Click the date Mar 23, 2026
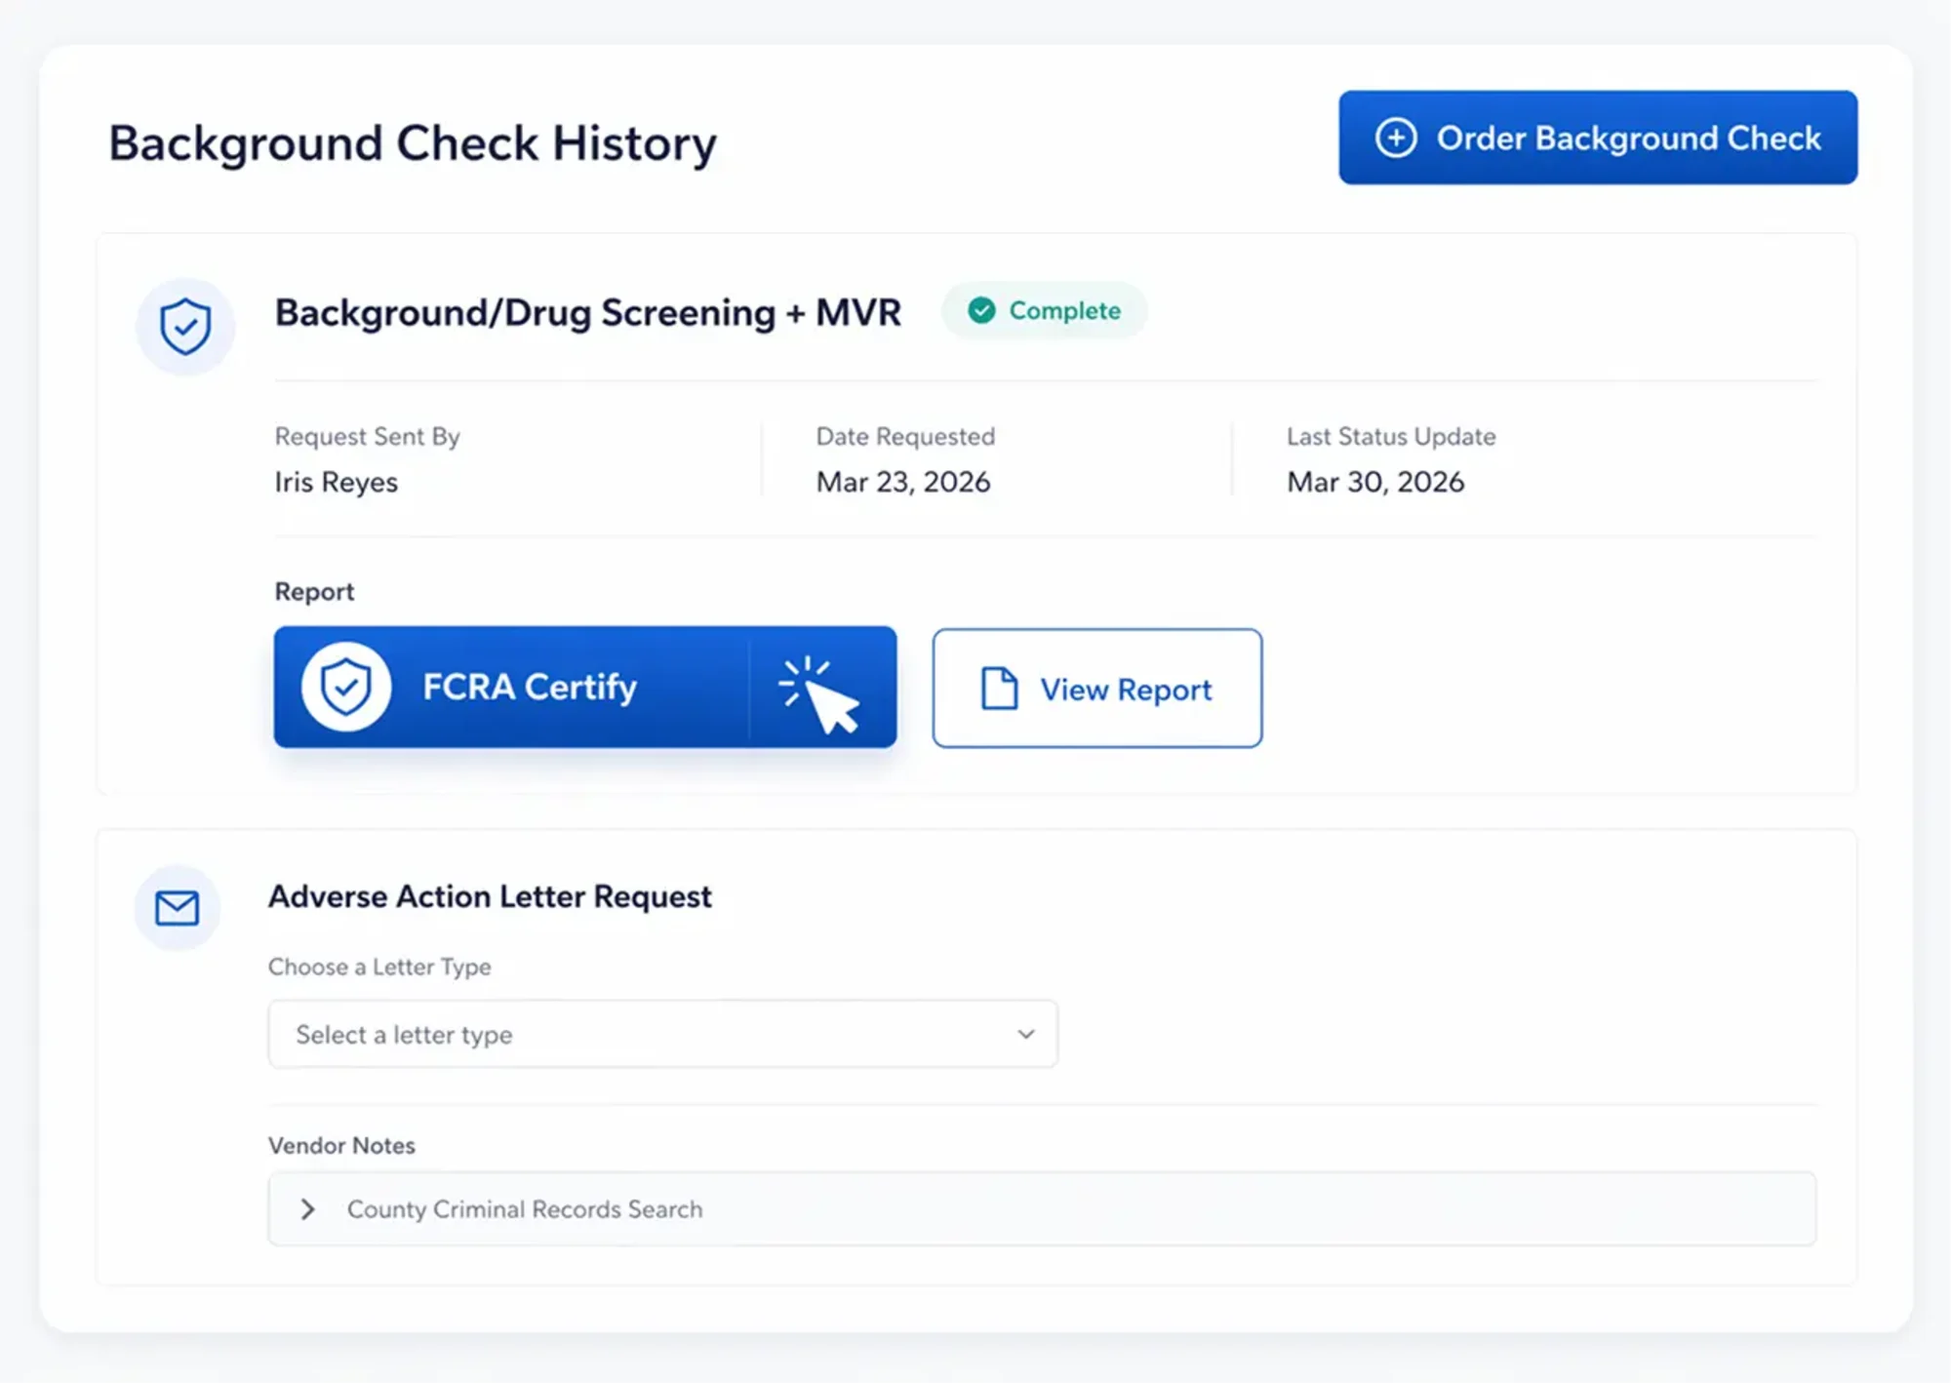This screenshot has width=1951, height=1383. pos(903,482)
